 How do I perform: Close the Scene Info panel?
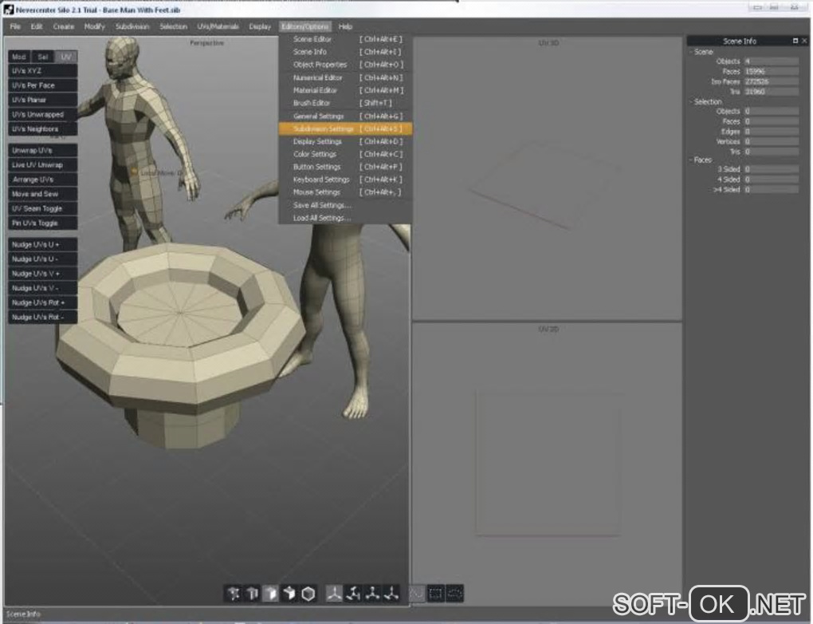tap(804, 41)
